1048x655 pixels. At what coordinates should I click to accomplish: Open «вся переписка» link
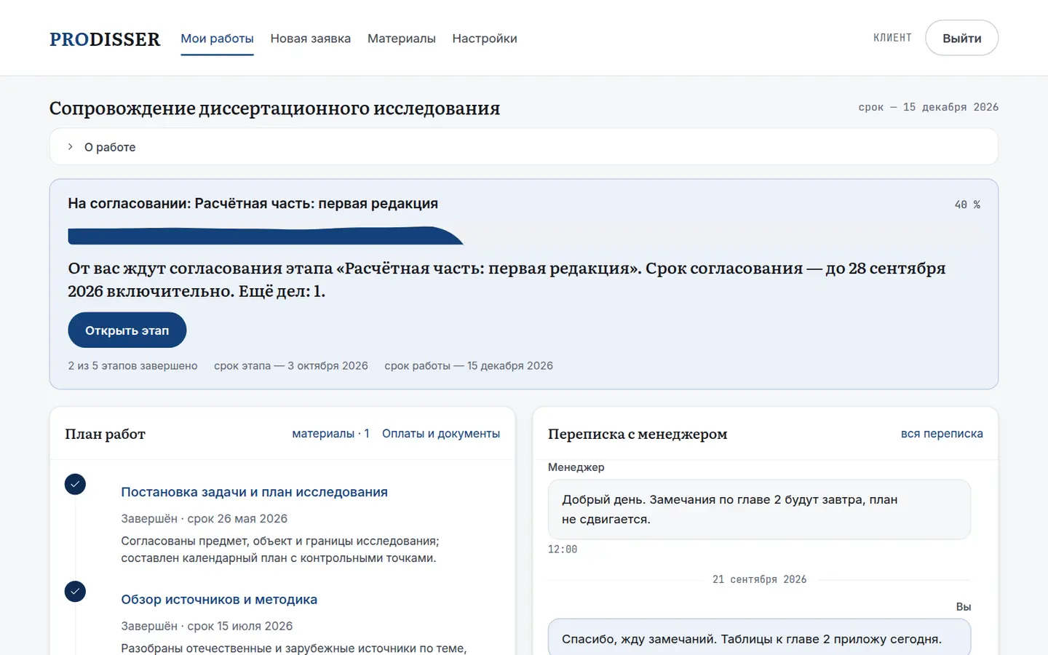pos(942,434)
